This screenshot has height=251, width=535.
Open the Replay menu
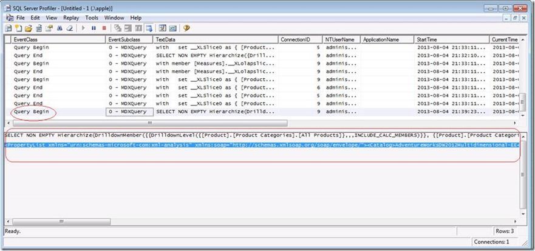point(71,18)
